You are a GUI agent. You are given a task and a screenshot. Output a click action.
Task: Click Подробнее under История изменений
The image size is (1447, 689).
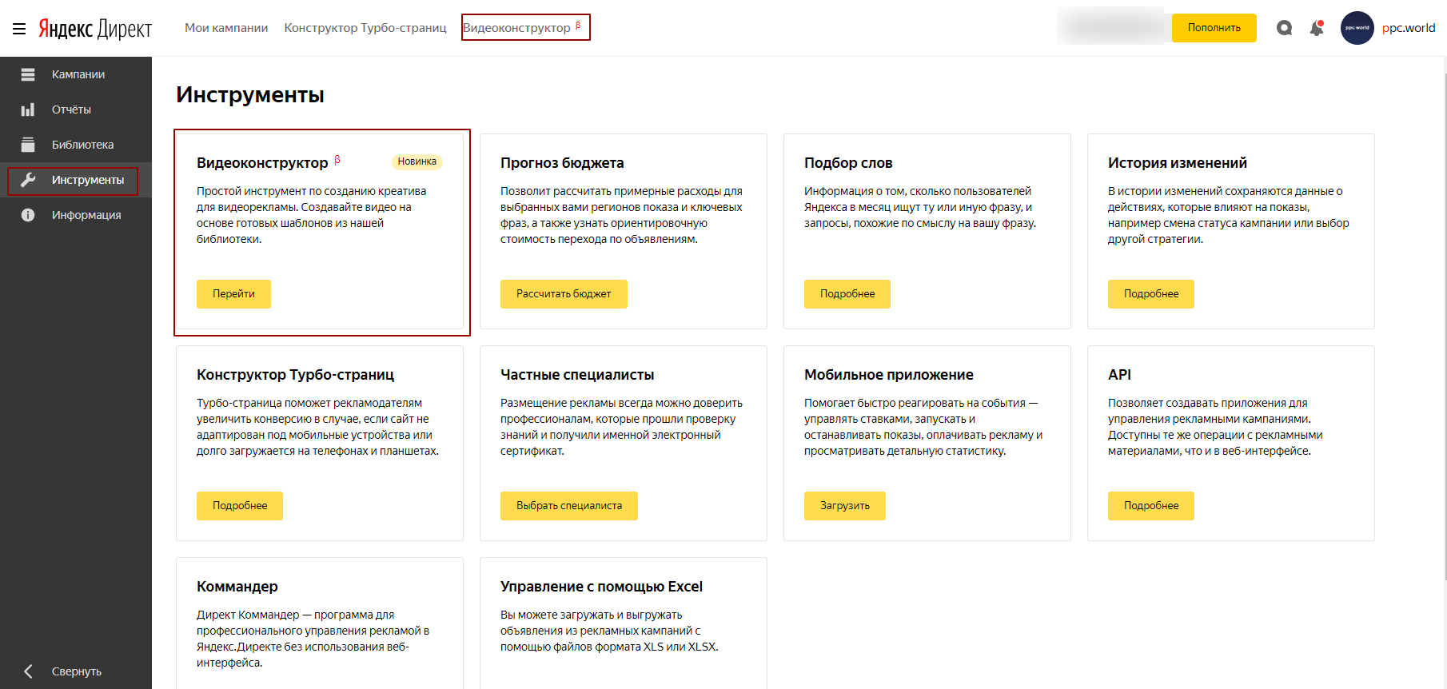[1151, 294]
